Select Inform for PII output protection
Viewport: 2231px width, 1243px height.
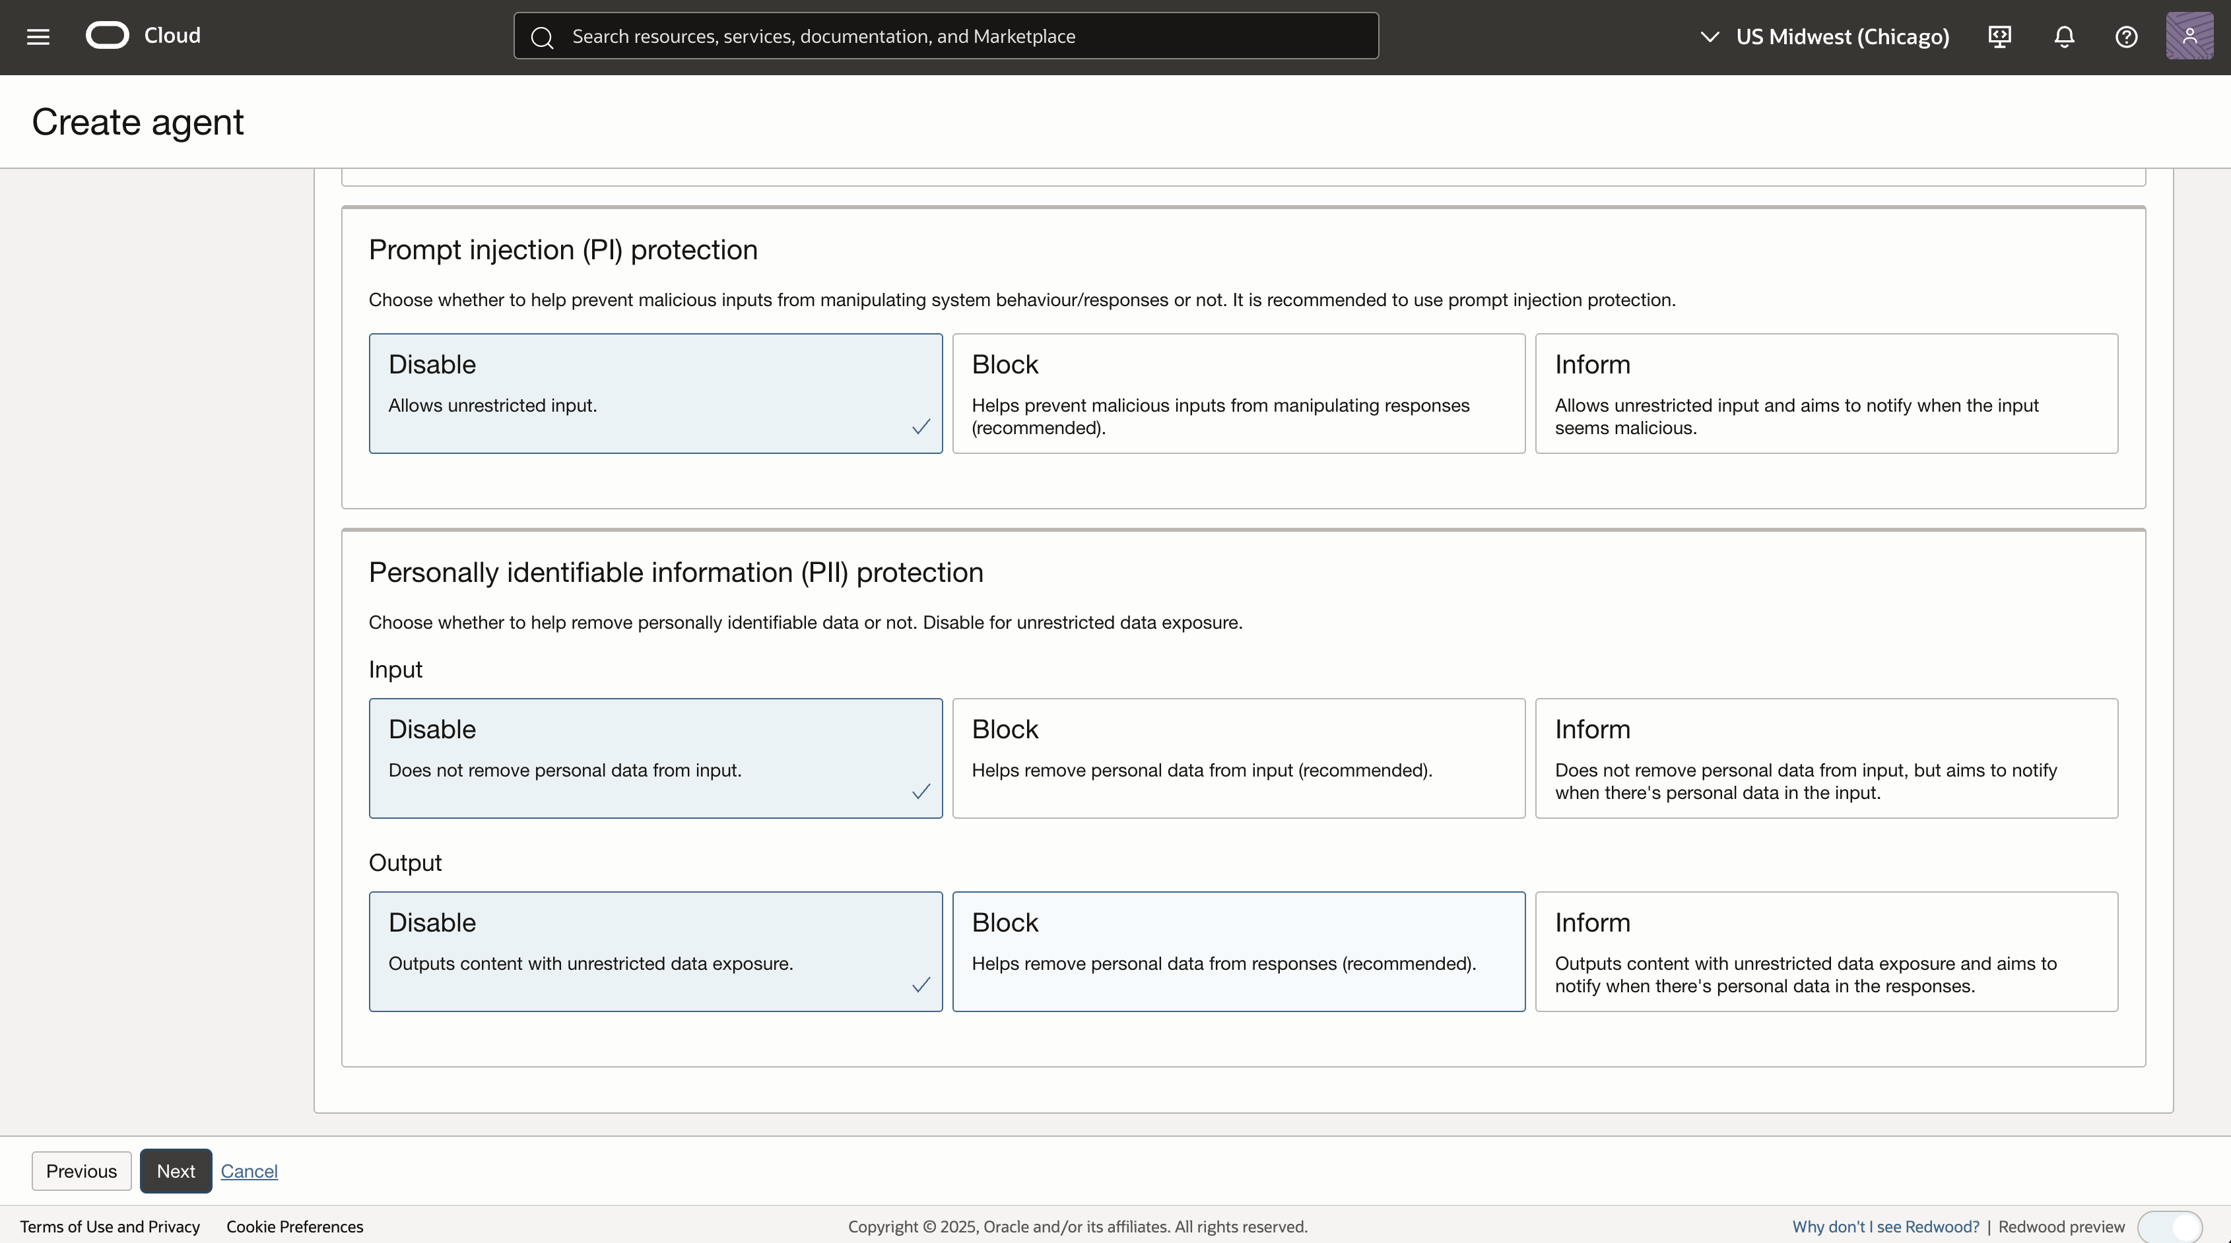[1826, 951]
